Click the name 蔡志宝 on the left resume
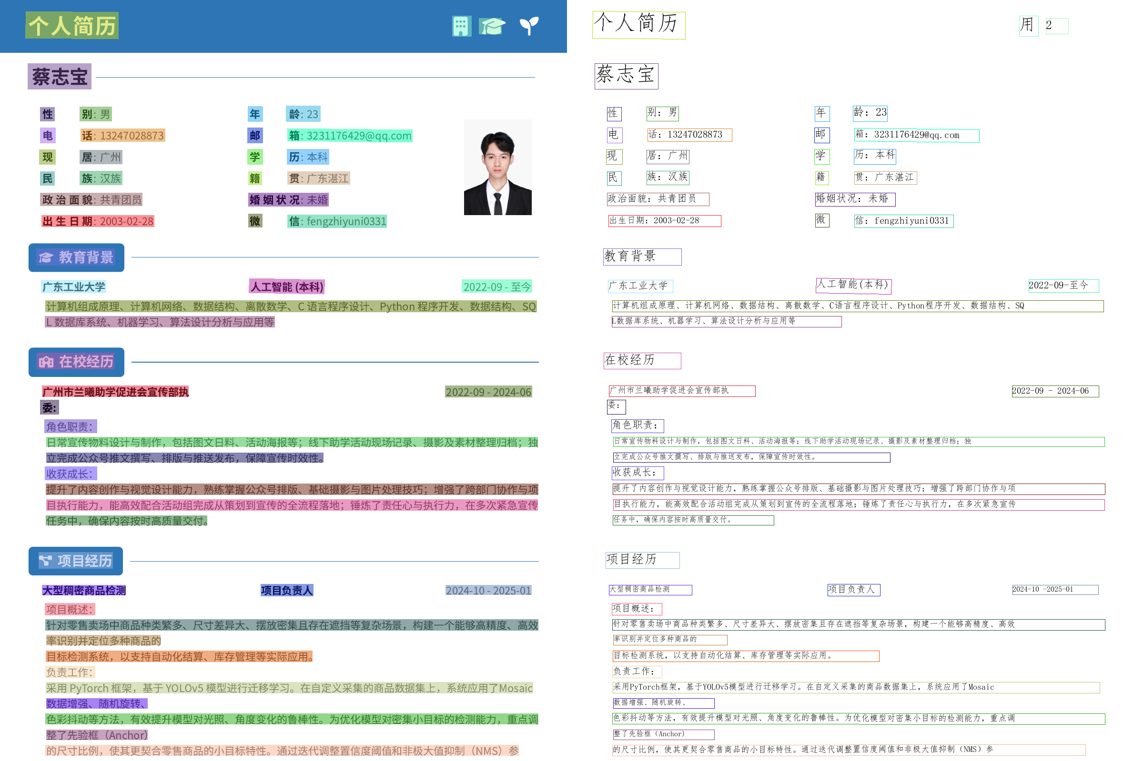 click(x=59, y=77)
